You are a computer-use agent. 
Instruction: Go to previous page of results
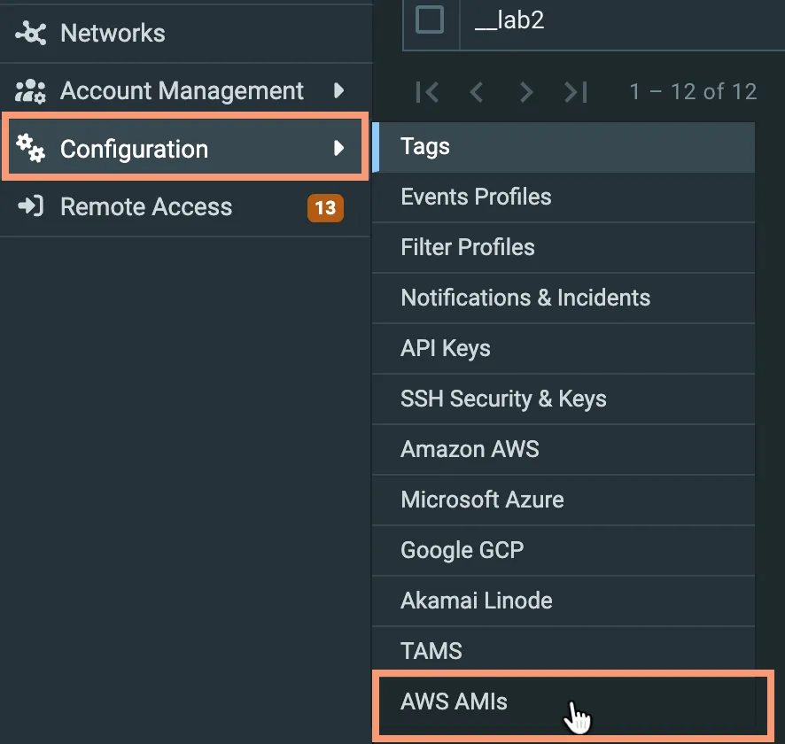477,92
